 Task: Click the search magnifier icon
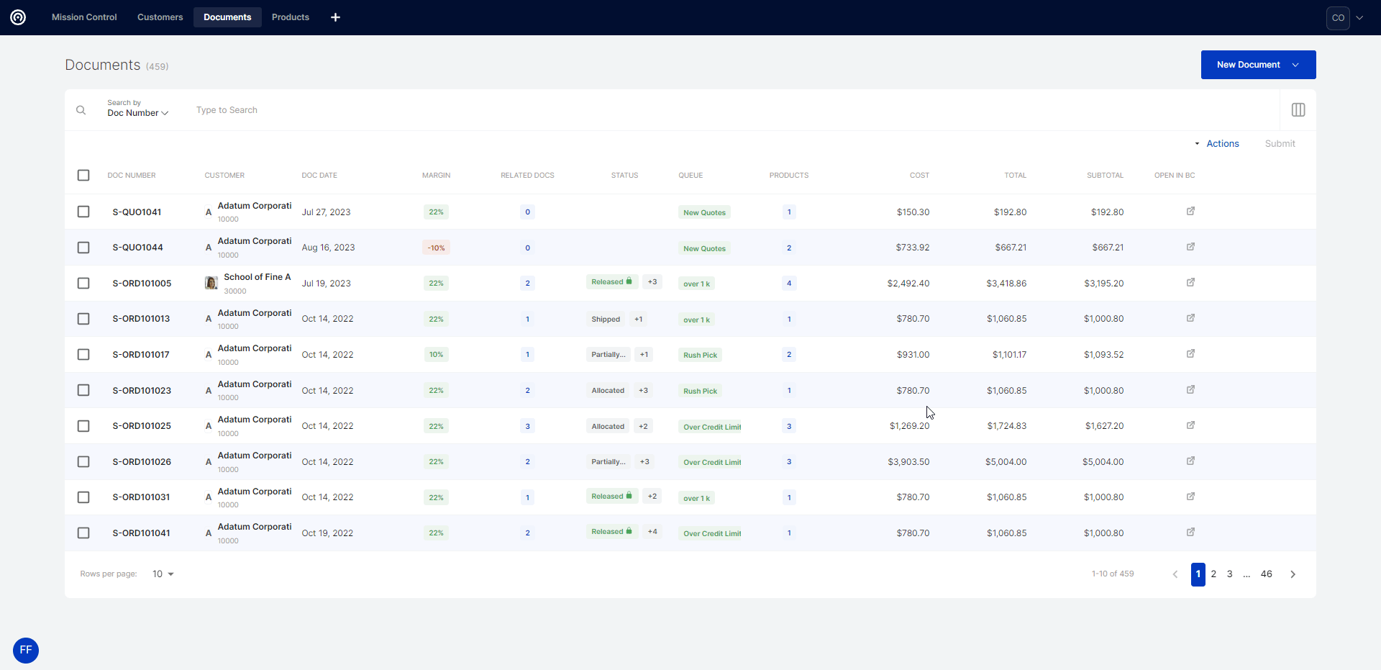tap(81, 110)
